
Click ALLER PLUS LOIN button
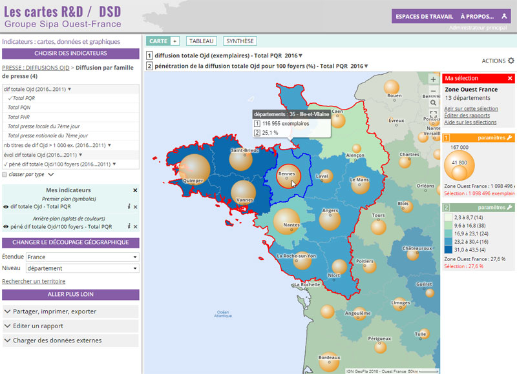tap(70, 295)
